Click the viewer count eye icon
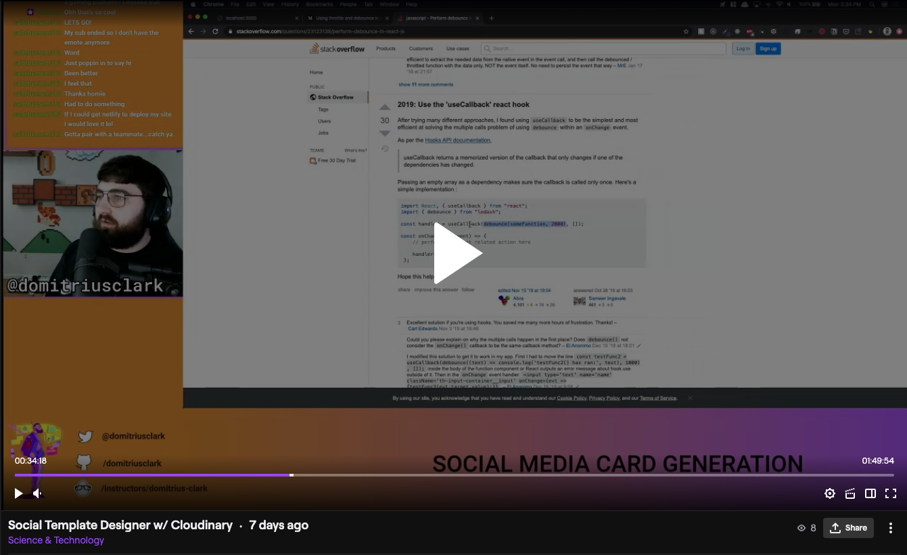 pyautogui.click(x=801, y=528)
